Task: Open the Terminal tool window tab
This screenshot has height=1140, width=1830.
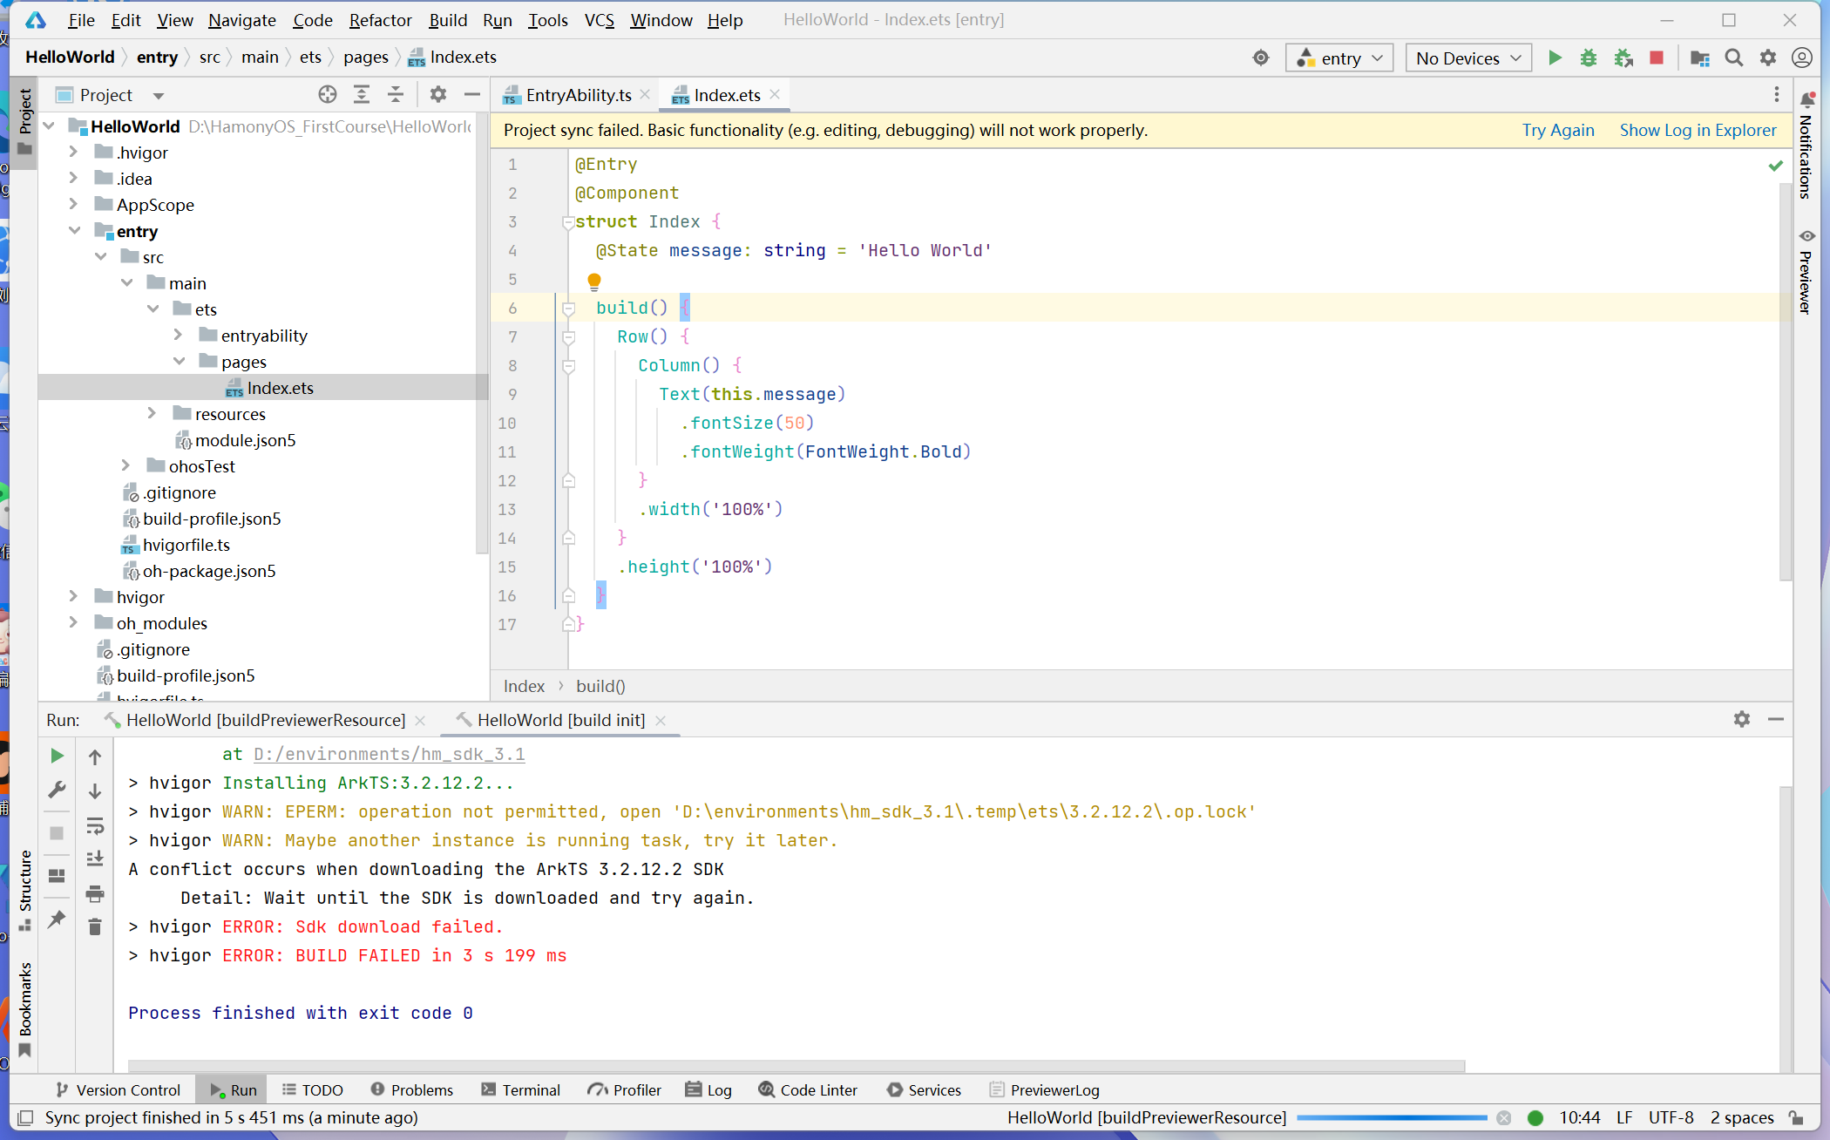Action: click(x=520, y=1089)
